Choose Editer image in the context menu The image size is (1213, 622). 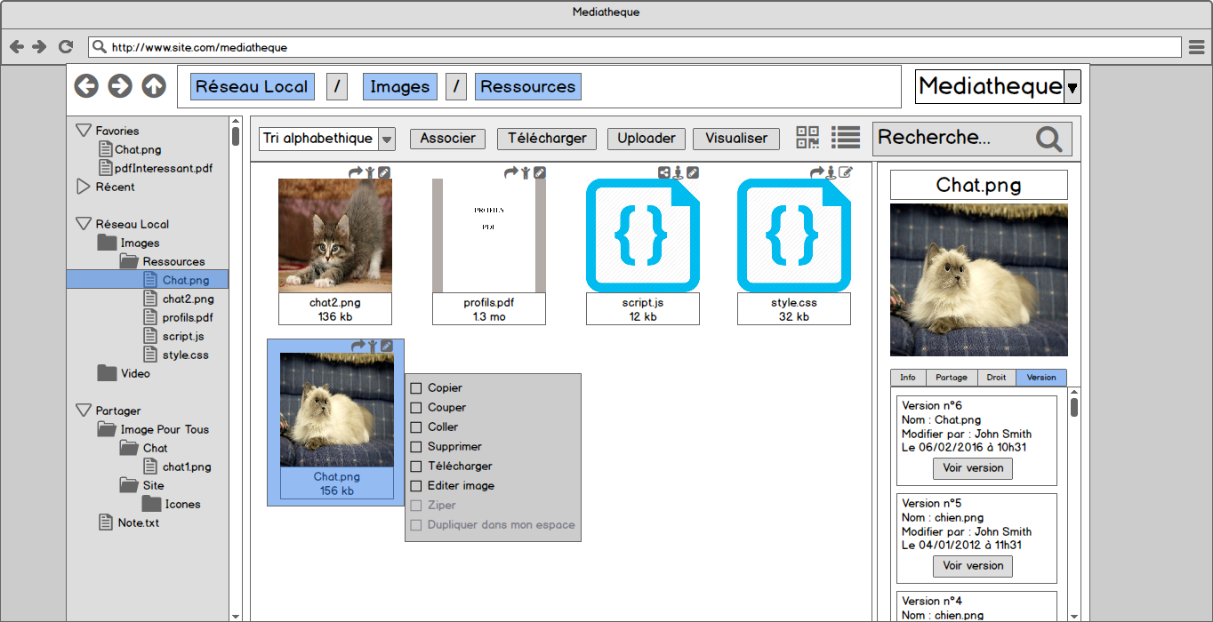[x=461, y=486]
